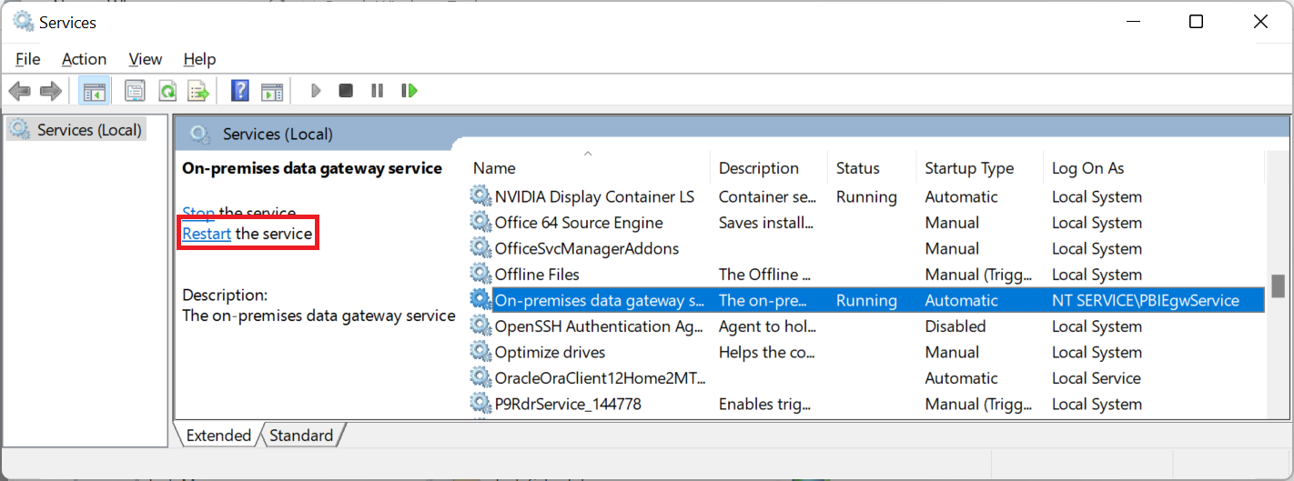Click the Stop the service link
The height and width of the screenshot is (481, 1294).
(x=198, y=214)
